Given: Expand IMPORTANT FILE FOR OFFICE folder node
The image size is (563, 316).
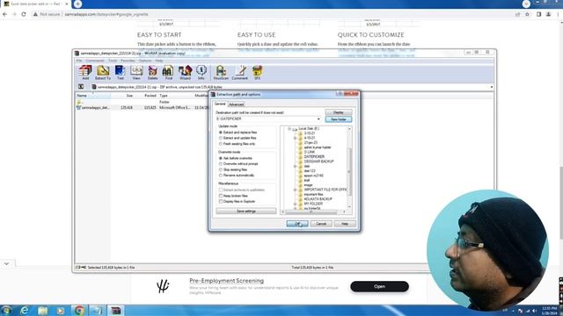Looking at the screenshot, I should [296, 190].
